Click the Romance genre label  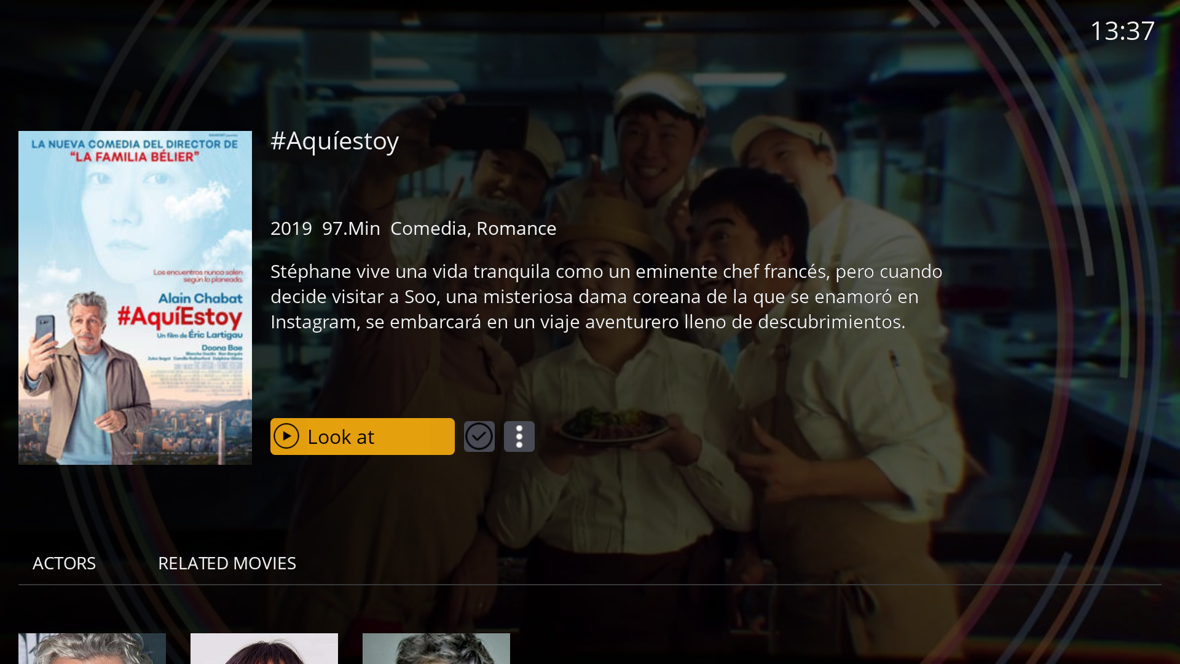coord(516,229)
